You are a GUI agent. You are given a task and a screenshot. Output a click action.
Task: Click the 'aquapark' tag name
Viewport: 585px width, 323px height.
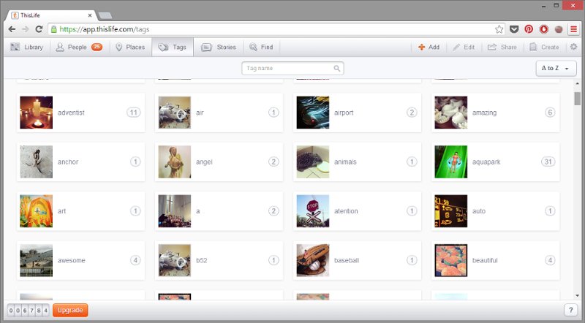pos(486,162)
